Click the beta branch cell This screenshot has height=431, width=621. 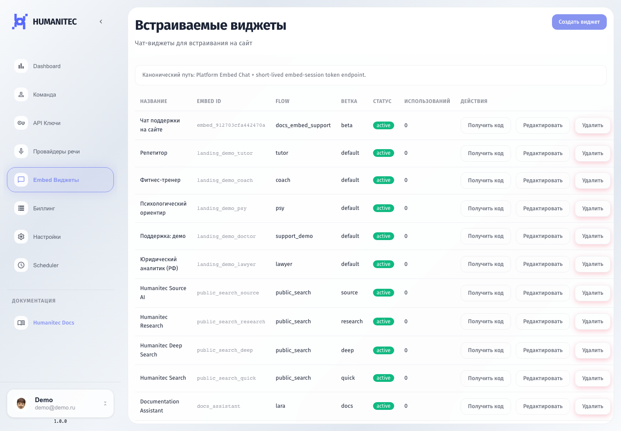click(x=347, y=125)
